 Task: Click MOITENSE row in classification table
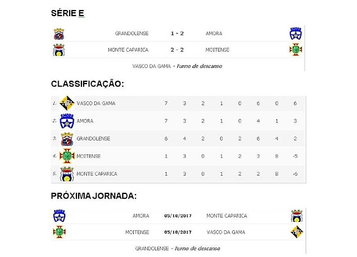point(178,156)
